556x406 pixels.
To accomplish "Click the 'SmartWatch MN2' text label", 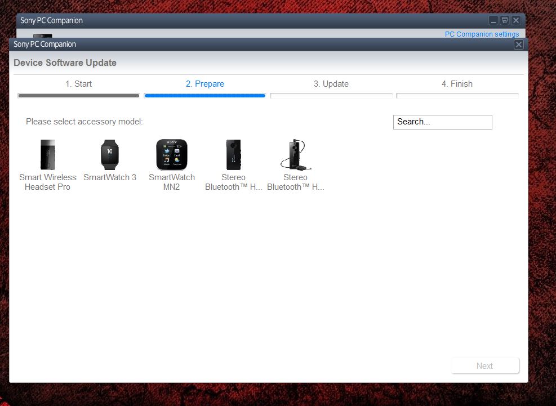I will point(171,182).
